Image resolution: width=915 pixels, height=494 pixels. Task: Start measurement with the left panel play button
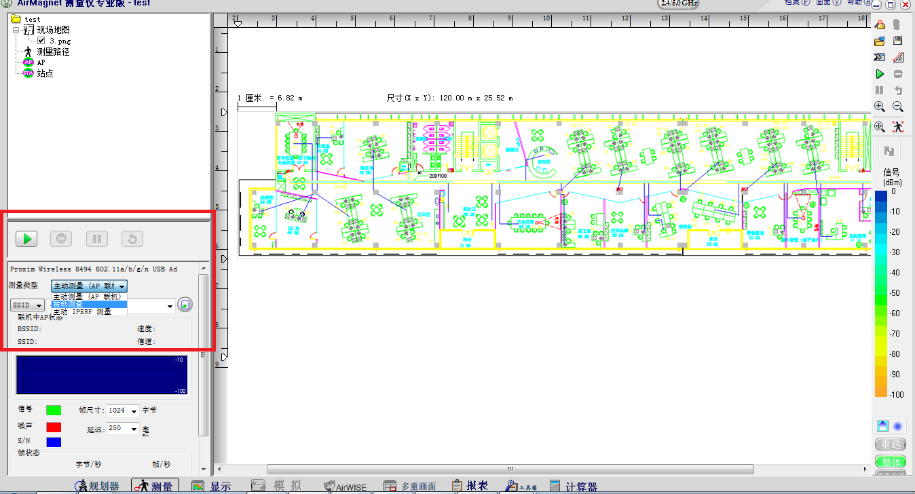(26, 239)
